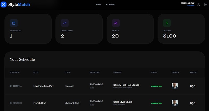The height and width of the screenshot is (111, 209).
Task: Click SoHo Style Studio address
Action: click(x=123, y=102)
